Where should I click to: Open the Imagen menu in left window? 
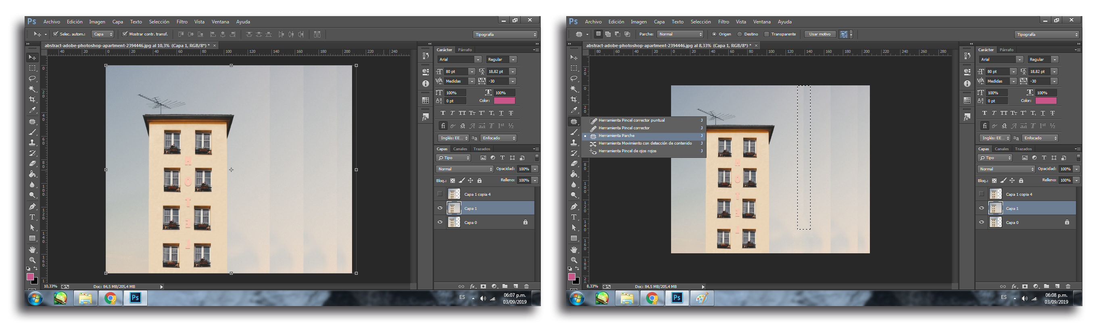coord(97,22)
